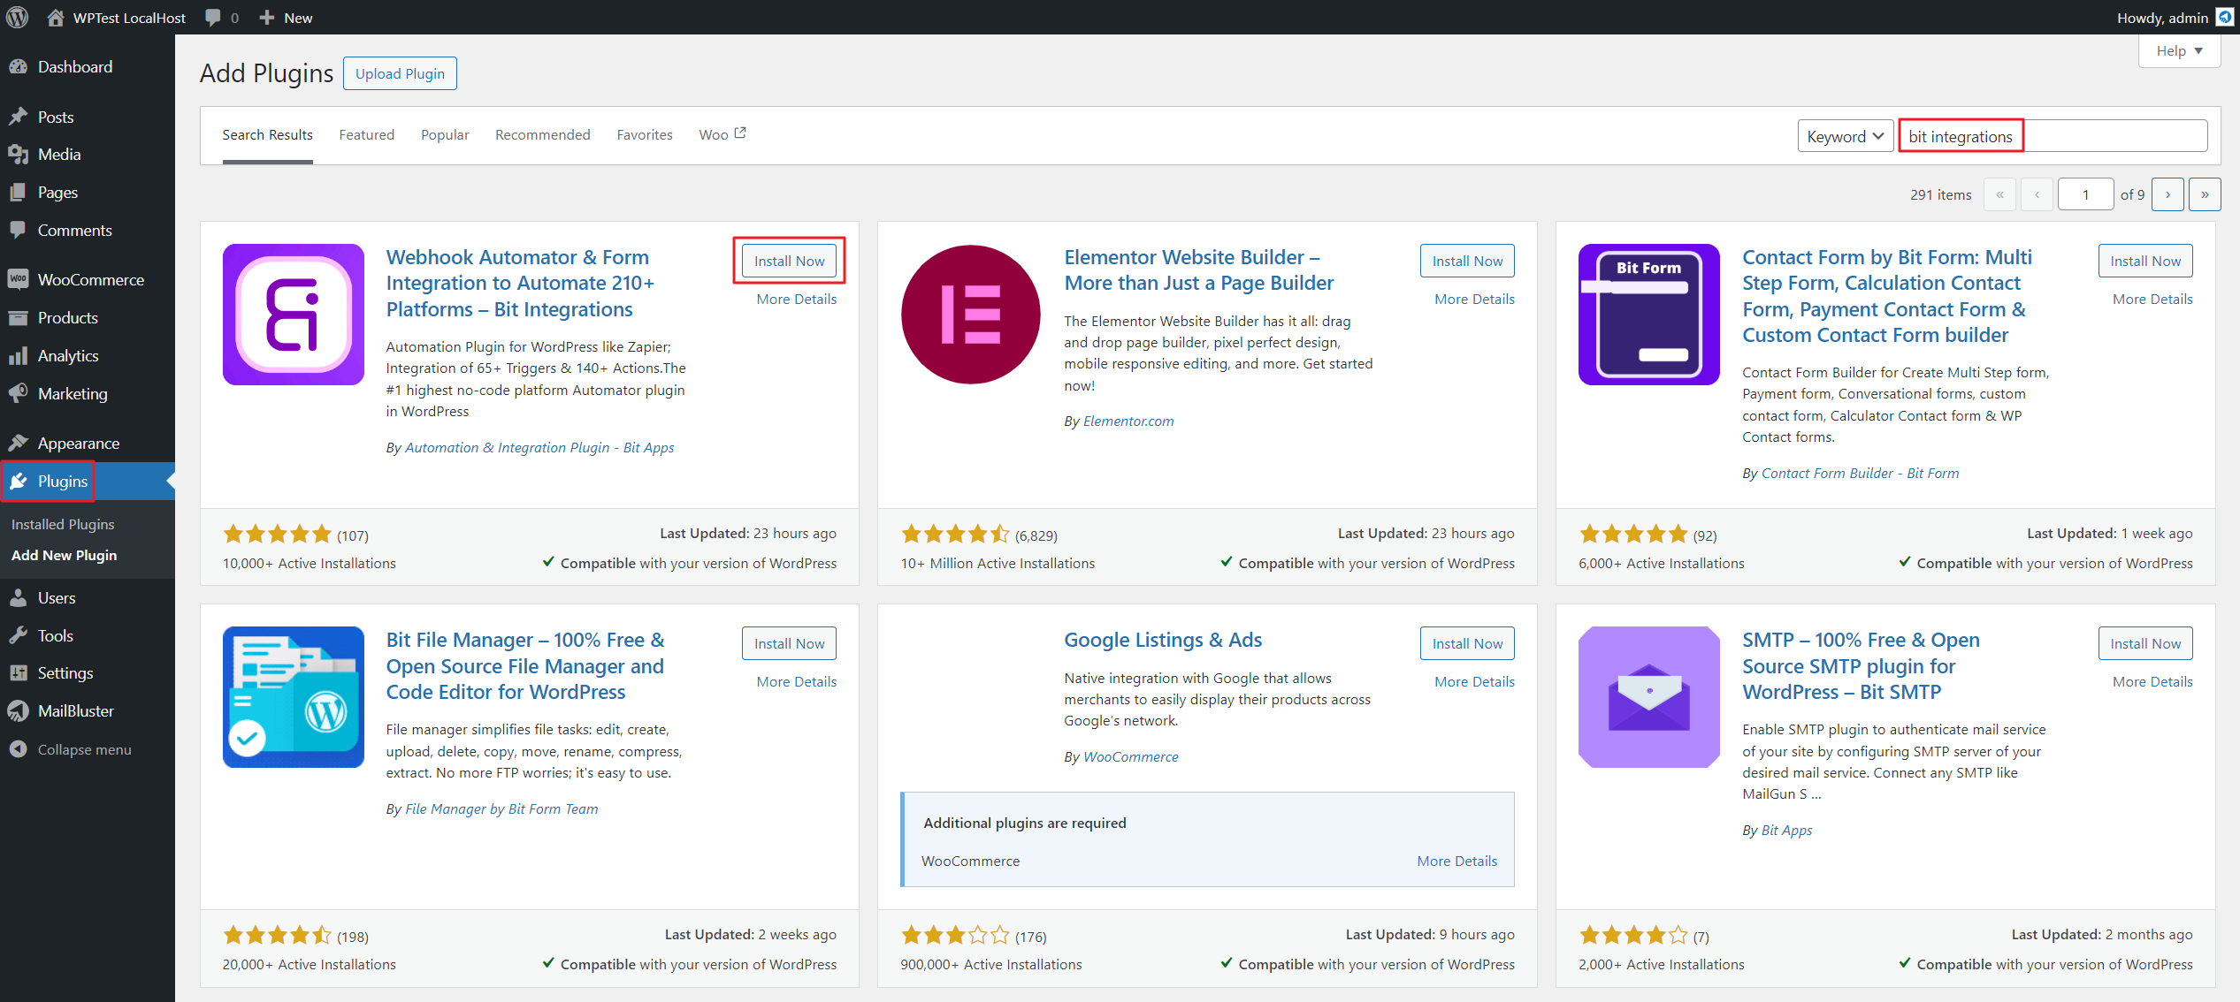Open the MailBluster plugin menu
This screenshot has width=2240, height=1002.
76,710
